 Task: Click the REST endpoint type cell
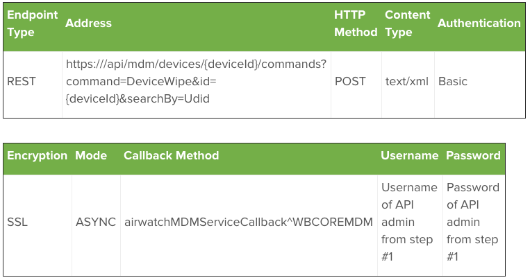[x=22, y=81]
